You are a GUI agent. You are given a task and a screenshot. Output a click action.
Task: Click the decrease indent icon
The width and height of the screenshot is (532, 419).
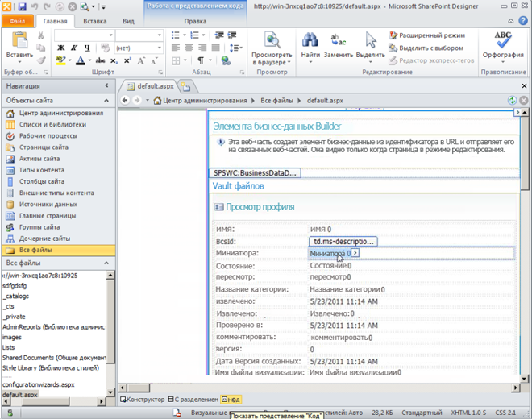(219, 35)
